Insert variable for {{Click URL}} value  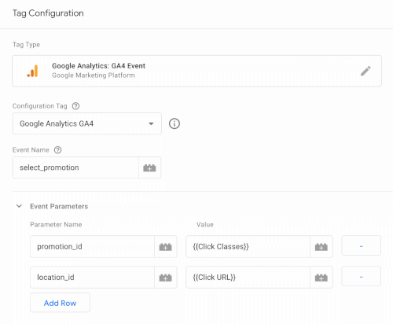pos(321,278)
